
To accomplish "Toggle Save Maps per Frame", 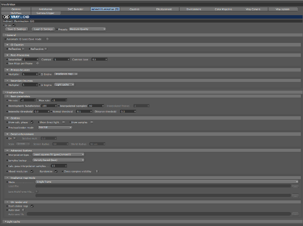I will tap(38, 63).
